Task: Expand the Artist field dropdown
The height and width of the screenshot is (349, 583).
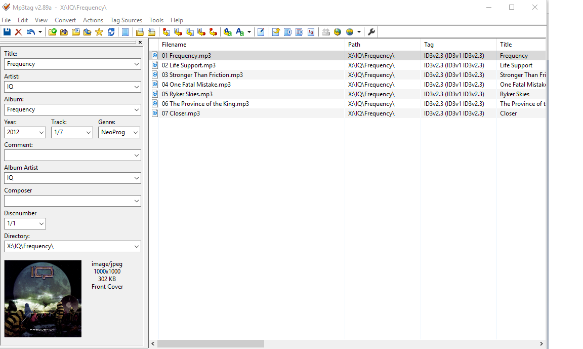Action: (137, 87)
